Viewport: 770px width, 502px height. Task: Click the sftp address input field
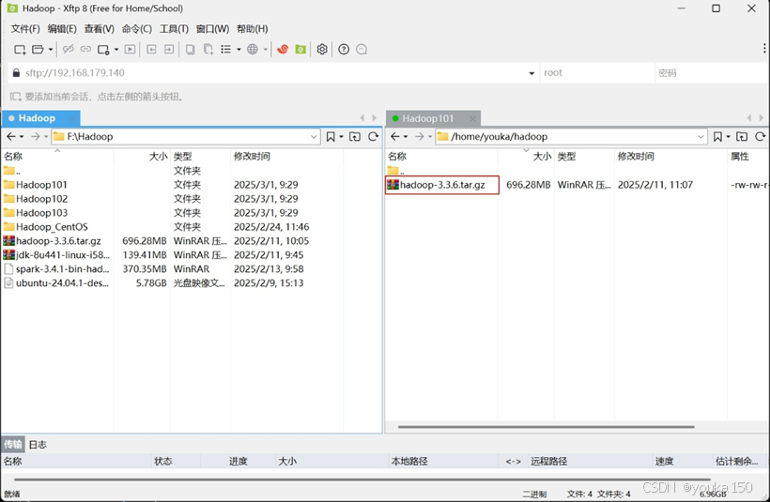275,72
